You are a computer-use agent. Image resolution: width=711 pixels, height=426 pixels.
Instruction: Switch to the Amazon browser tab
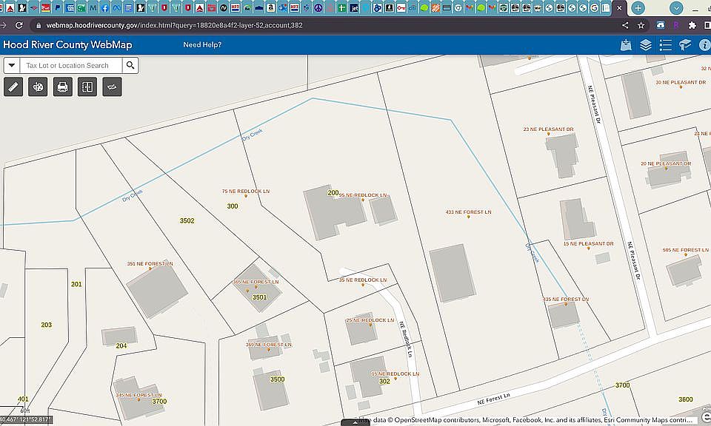[x=271, y=8]
